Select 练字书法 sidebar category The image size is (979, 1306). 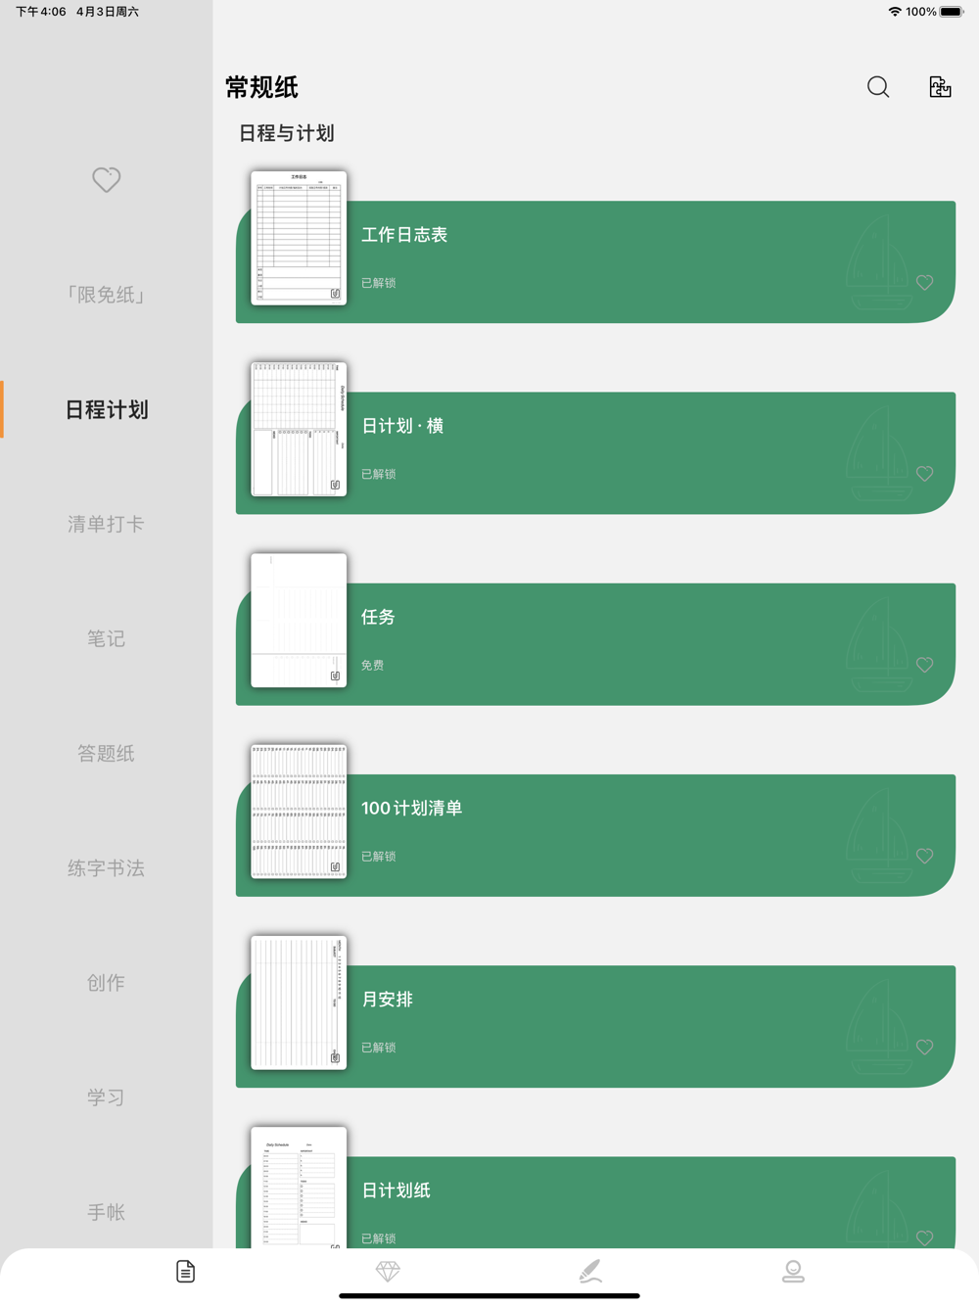coord(106,867)
